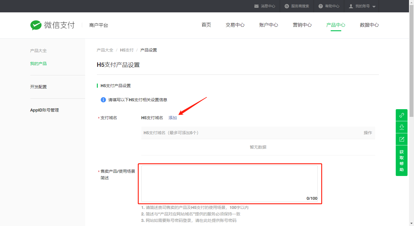Go to the 交易中心 tab
Screen dimensions: 414x226
tap(235, 25)
